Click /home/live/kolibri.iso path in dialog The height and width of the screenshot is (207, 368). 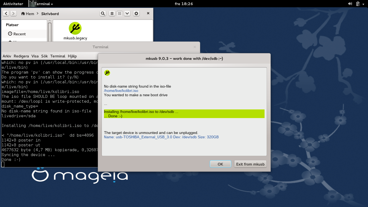tap(121, 91)
